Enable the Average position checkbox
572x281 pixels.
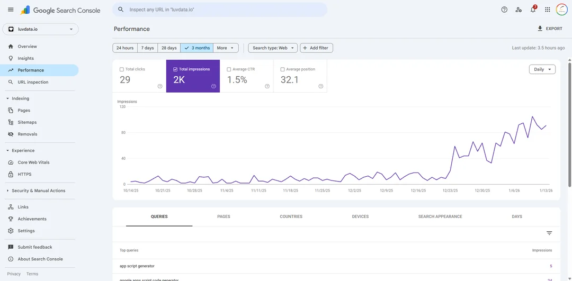point(282,69)
